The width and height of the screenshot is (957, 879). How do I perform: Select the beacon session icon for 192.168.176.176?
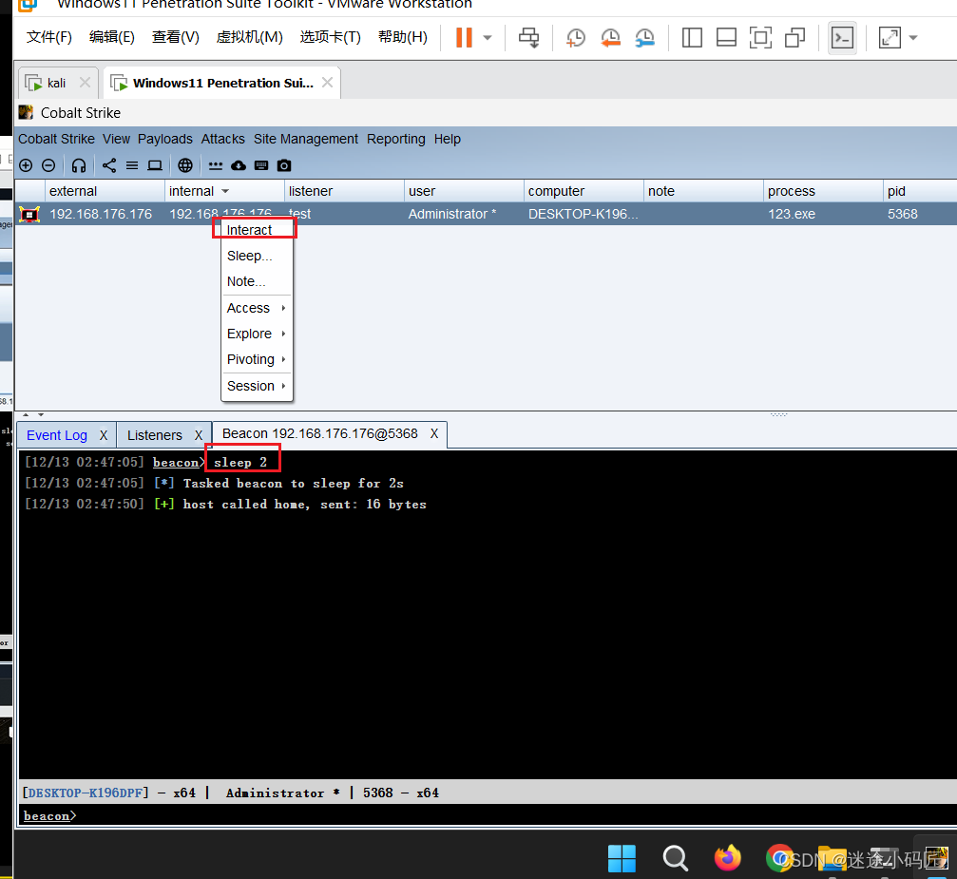point(29,214)
